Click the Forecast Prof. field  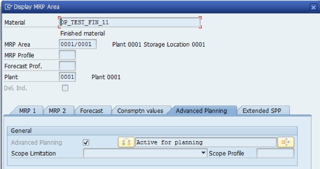pyautogui.click(x=67, y=66)
